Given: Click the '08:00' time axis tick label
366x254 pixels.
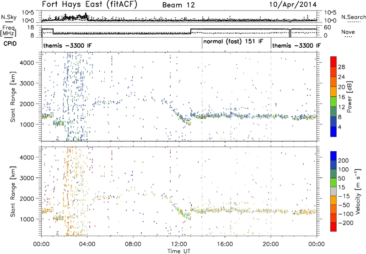Looking at the screenshot, I should pyautogui.click(x=133, y=244).
